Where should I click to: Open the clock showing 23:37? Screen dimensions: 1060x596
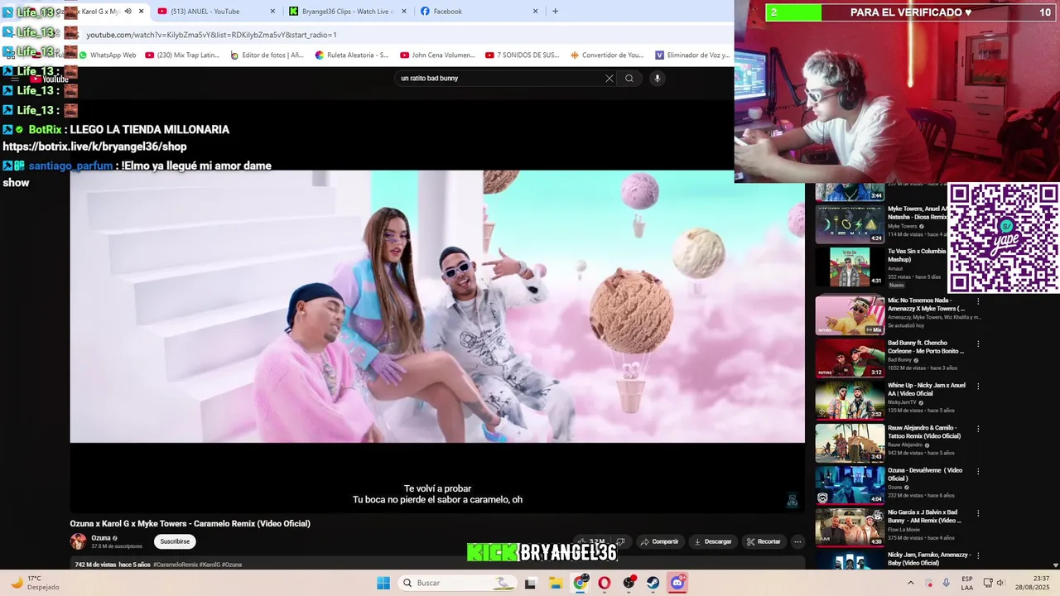(x=1033, y=583)
